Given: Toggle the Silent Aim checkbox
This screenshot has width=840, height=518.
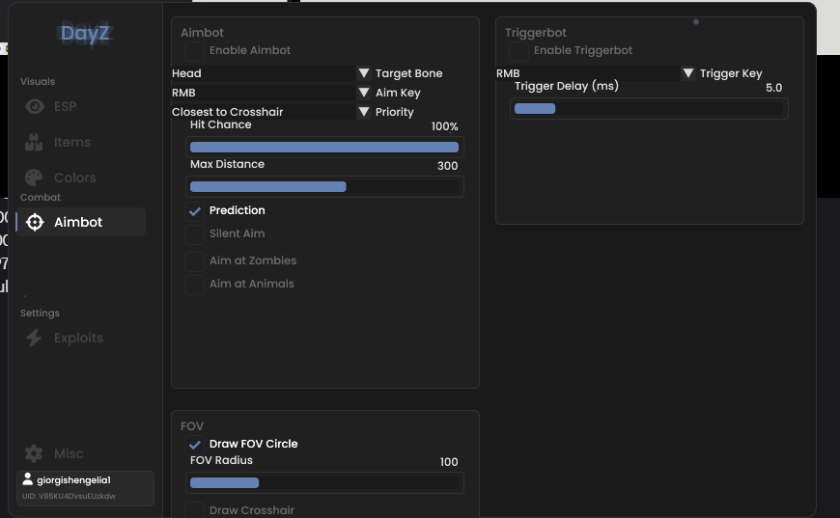Looking at the screenshot, I should pos(194,233).
